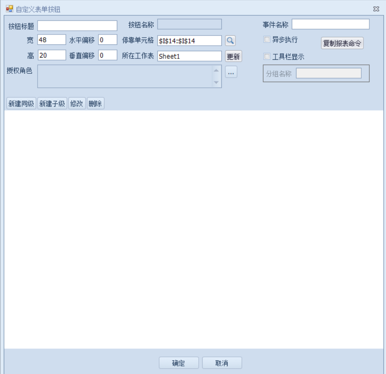
Task: Click the 宽 width input field
Action: [x=52, y=40]
